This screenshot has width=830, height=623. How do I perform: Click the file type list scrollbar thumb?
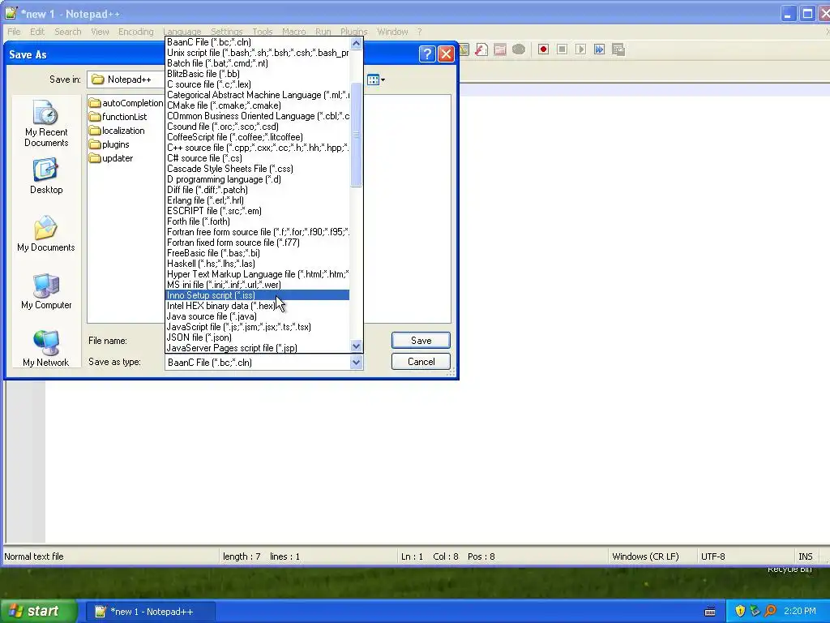coord(357,135)
